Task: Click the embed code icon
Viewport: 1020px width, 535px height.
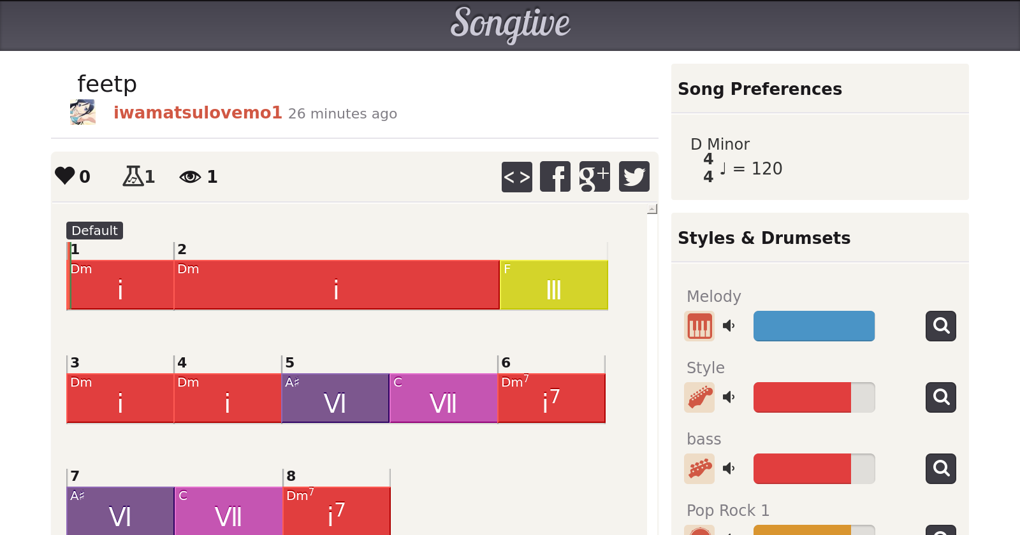Action: pyautogui.click(x=516, y=176)
